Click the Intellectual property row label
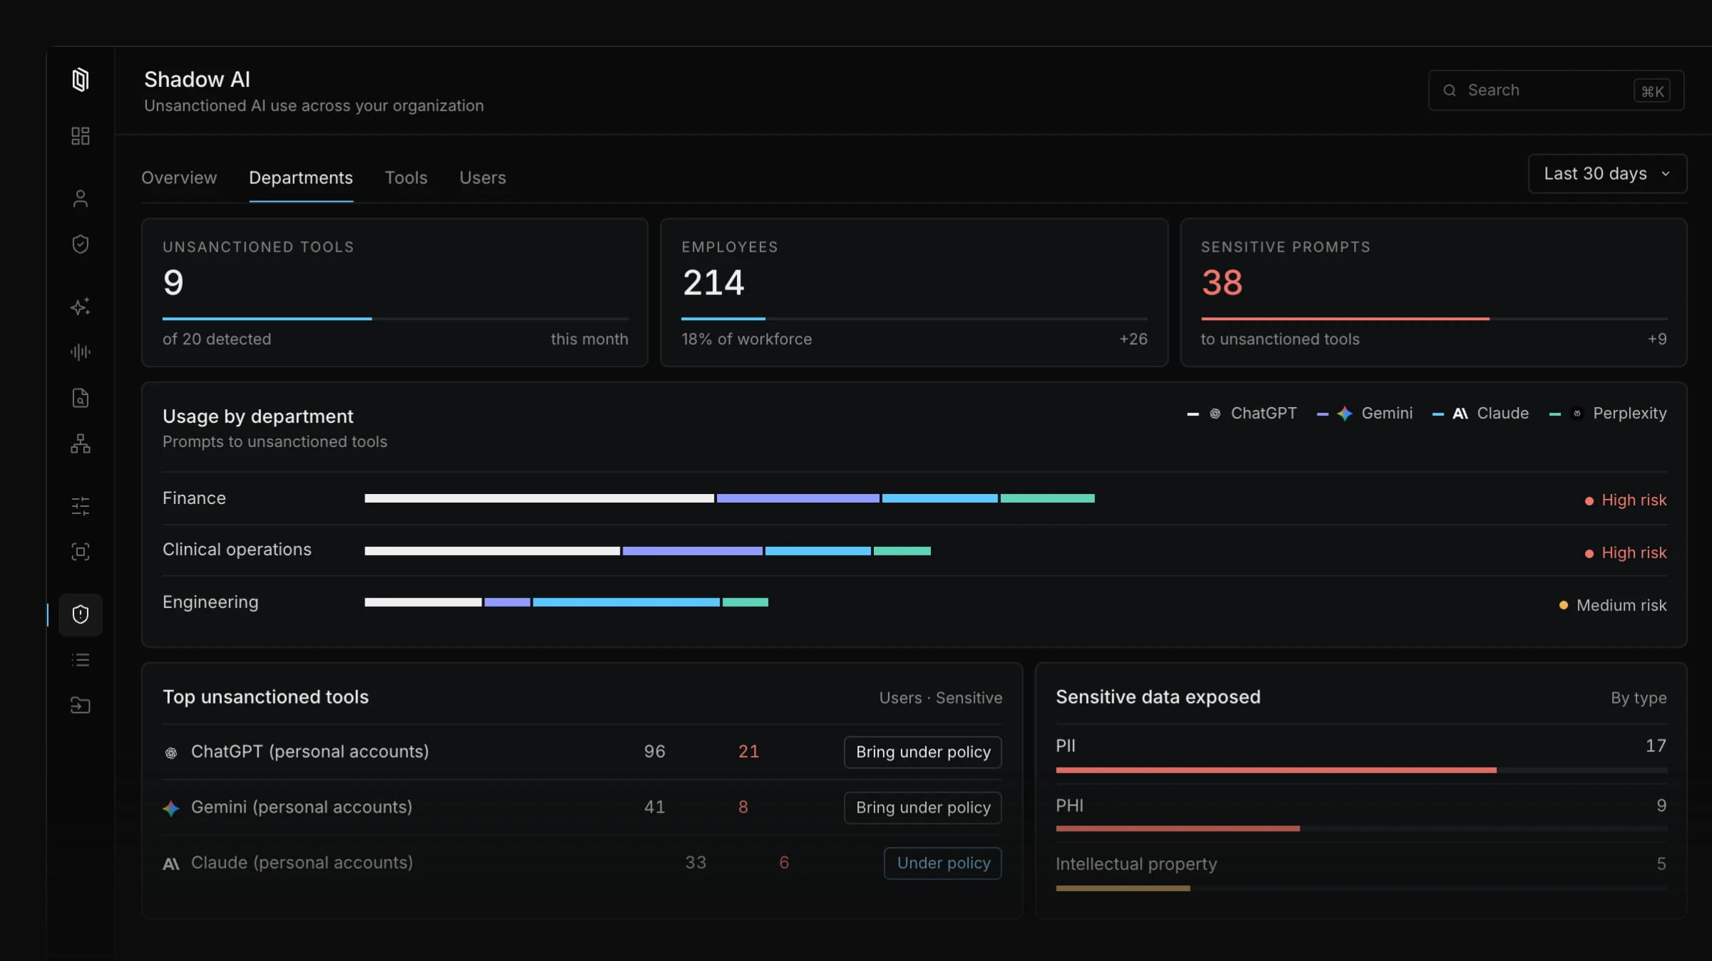The height and width of the screenshot is (961, 1712). [x=1136, y=863]
